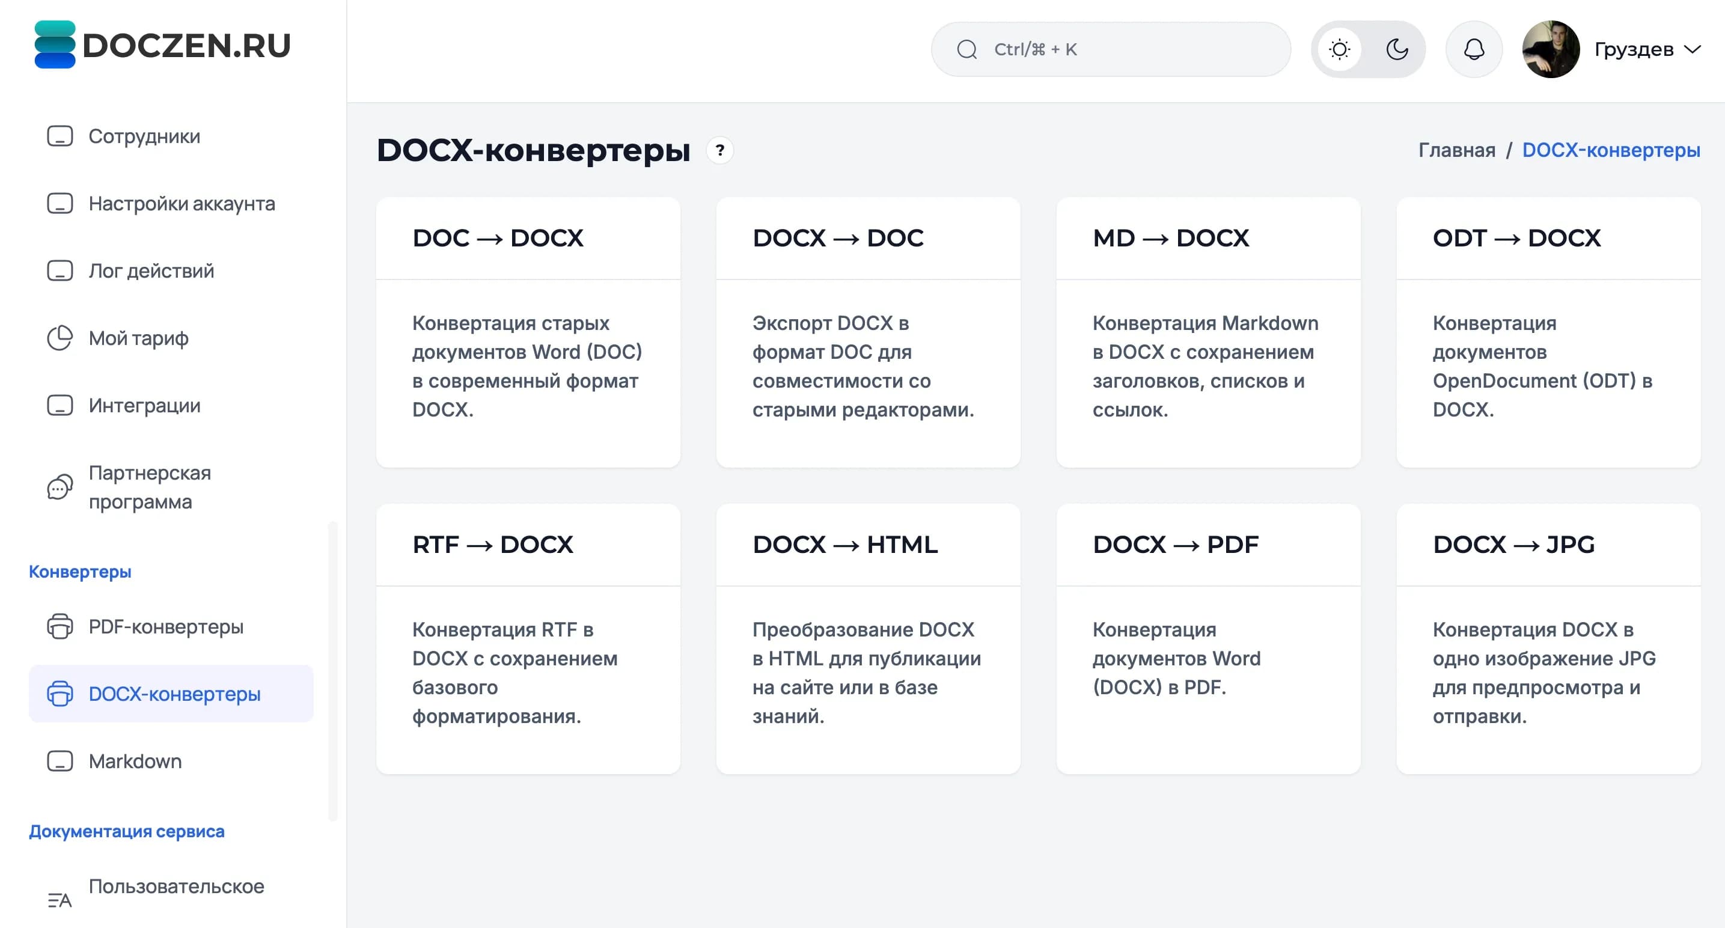This screenshot has width=1725, height=928.
Task: Switch to dark theme moon toggle
Action: coord(1397,49)
